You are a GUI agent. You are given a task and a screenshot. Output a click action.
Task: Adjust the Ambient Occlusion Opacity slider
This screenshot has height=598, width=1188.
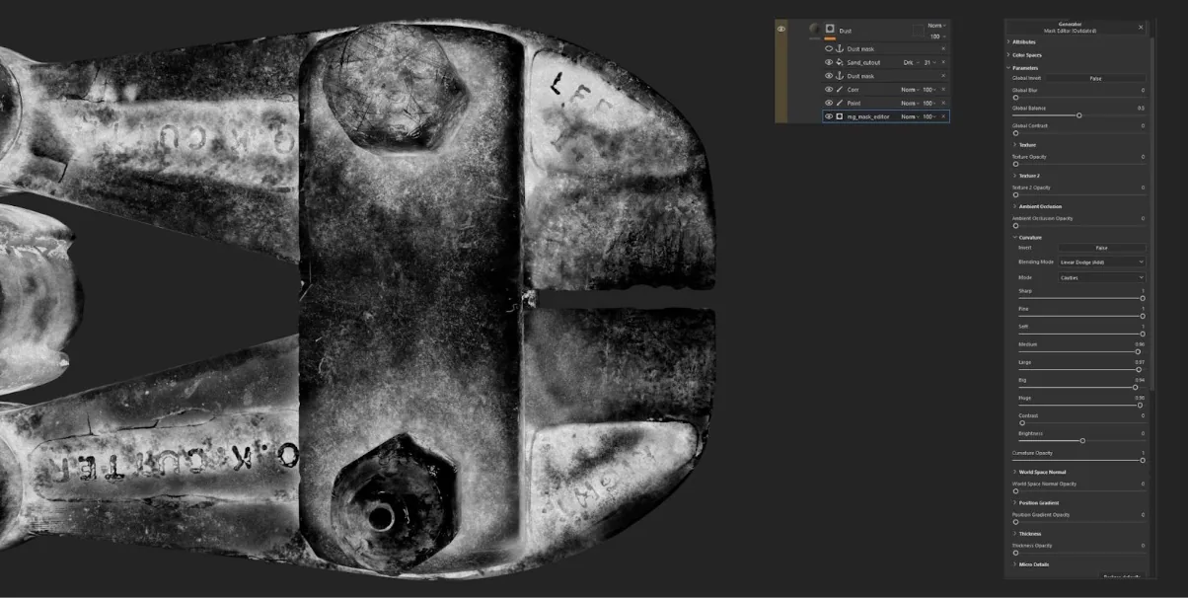1078,225
